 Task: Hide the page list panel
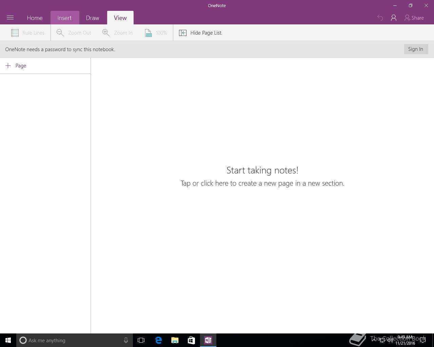(x=200, y=33)
